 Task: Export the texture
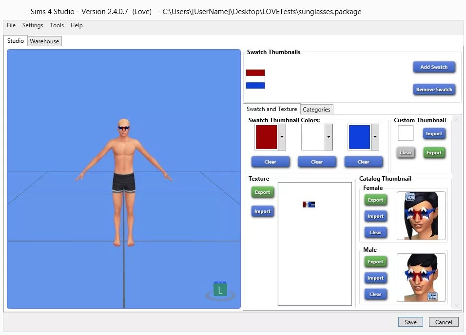click(x=262, y=192)
